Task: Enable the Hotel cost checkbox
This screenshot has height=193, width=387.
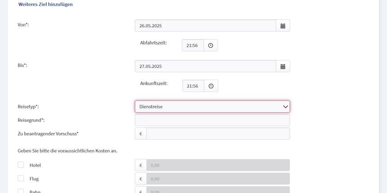Action: (21, 165)
